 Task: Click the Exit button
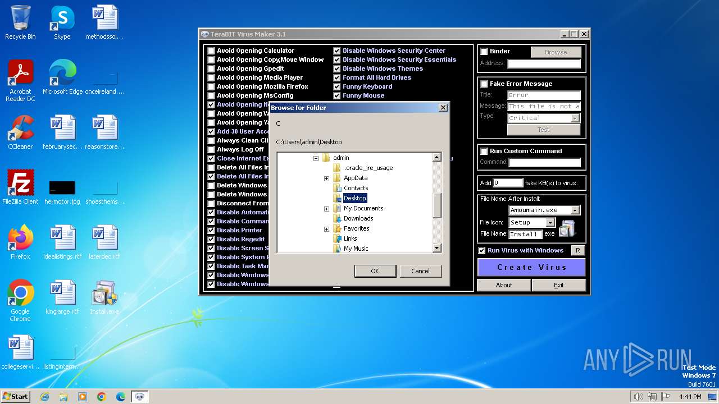pos(558,285)
